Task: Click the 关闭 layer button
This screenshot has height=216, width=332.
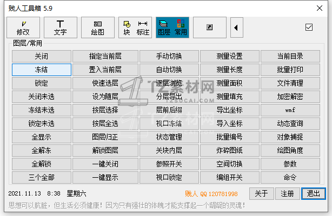Action: coord(42,57)
